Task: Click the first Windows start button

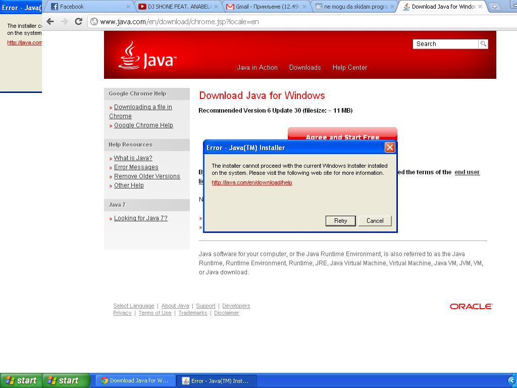Action: (21, 380)
